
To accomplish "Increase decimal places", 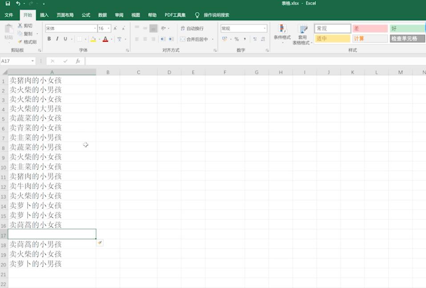I will 255,39.
